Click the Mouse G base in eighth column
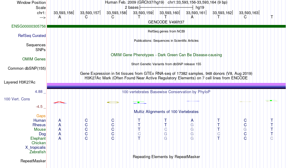Image resolution: width=286 pixels, height=168 pixels. pyautogui.click(x=245, y=130)
